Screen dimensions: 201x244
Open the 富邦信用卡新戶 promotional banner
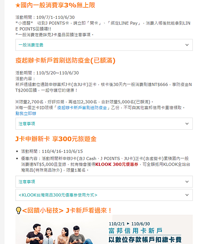104,229
